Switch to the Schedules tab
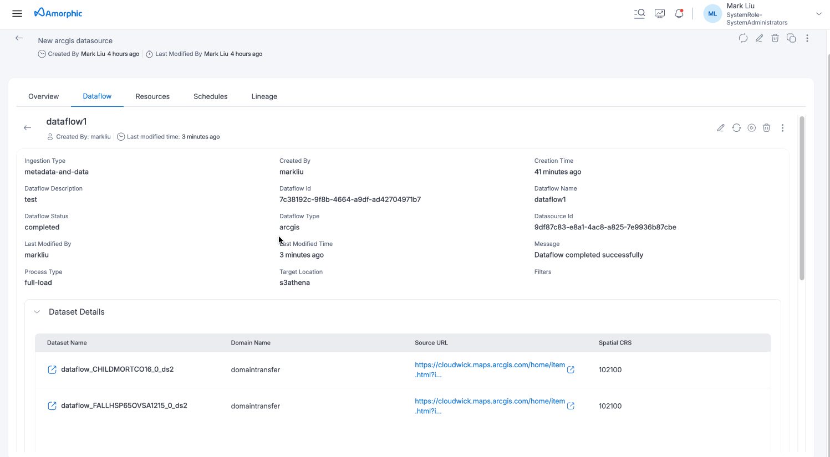 pyautogui.click(x=210, y=96)
